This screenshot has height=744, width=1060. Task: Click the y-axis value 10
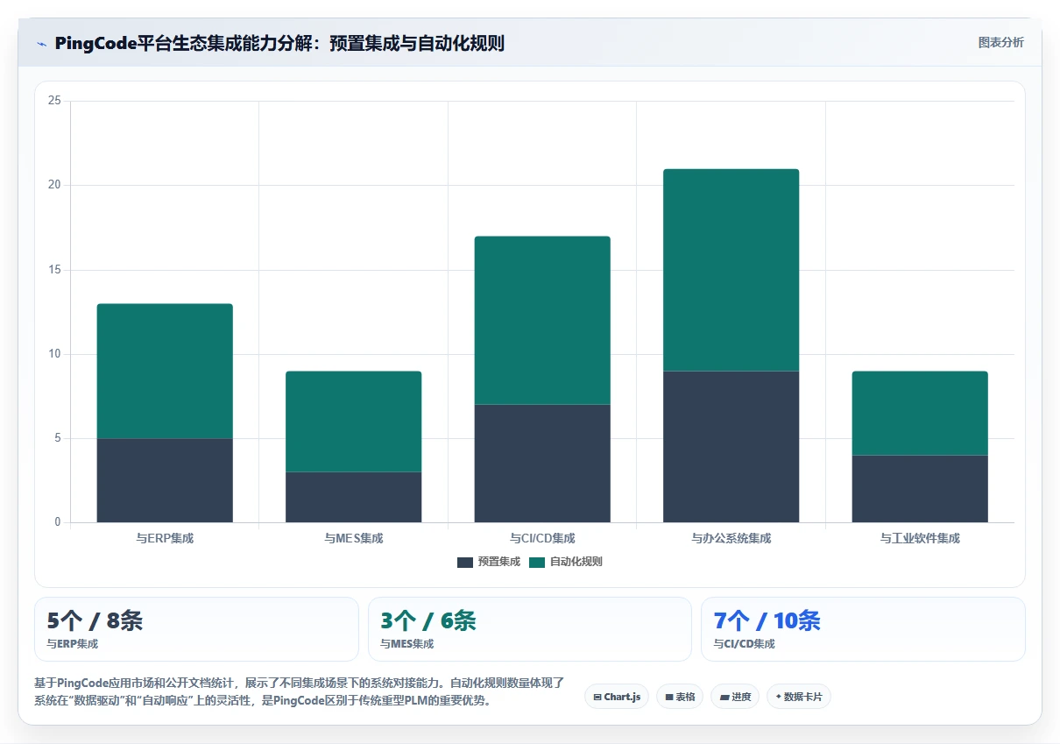click(54, 354)
